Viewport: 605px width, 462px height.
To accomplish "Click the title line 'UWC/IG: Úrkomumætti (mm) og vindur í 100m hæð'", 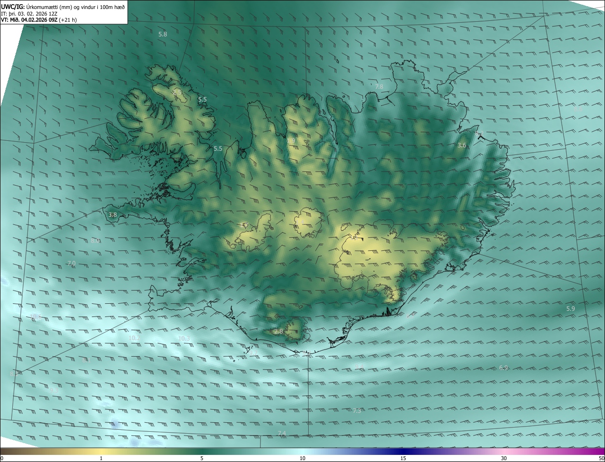I will click(63, 7).
